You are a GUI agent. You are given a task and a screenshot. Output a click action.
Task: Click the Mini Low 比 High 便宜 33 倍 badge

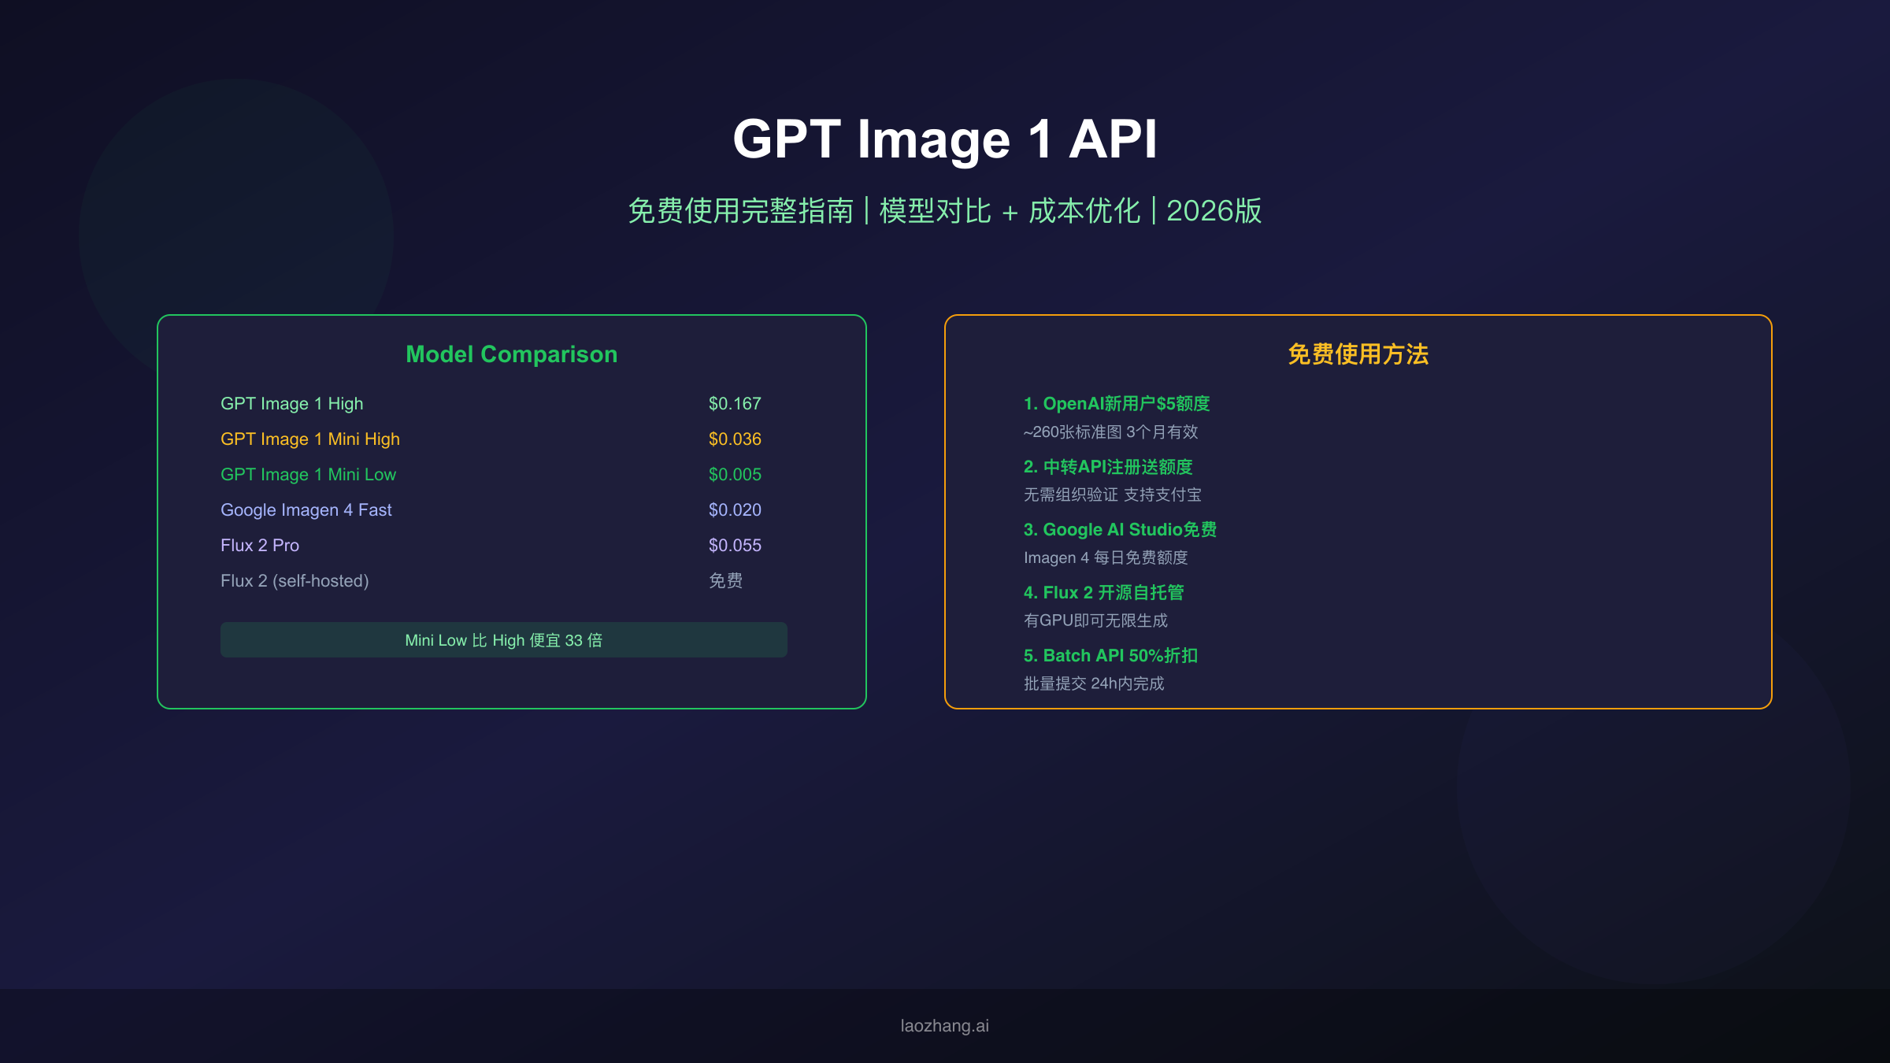pyautogui.click(x=504, y=640)
